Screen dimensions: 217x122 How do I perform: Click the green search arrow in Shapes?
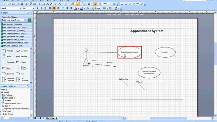[x=29, y=20]
